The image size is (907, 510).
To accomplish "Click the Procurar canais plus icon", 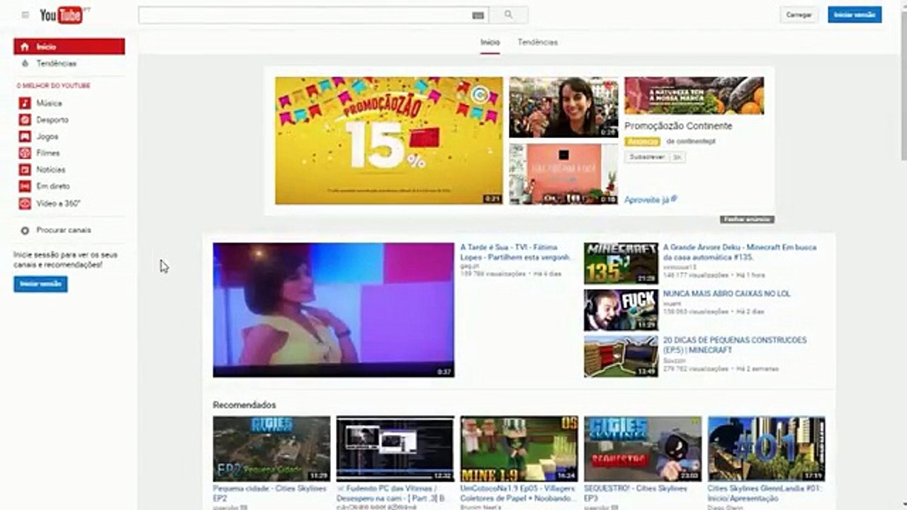I will click(25, 230).
